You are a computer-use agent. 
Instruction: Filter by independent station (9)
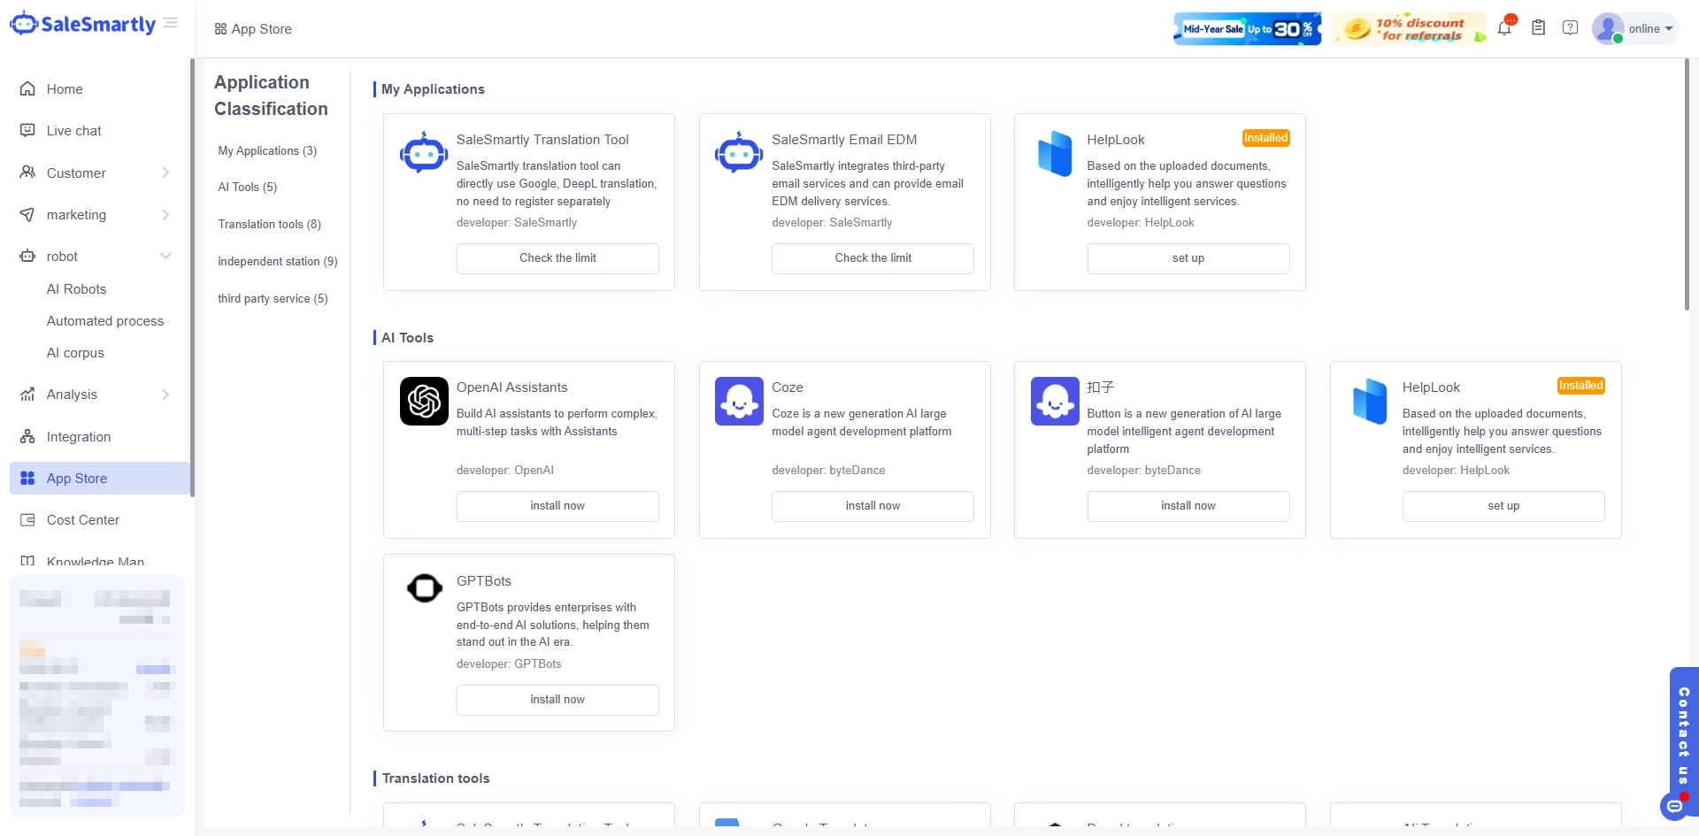278,262
